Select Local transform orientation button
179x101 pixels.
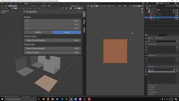click(67, 32)
